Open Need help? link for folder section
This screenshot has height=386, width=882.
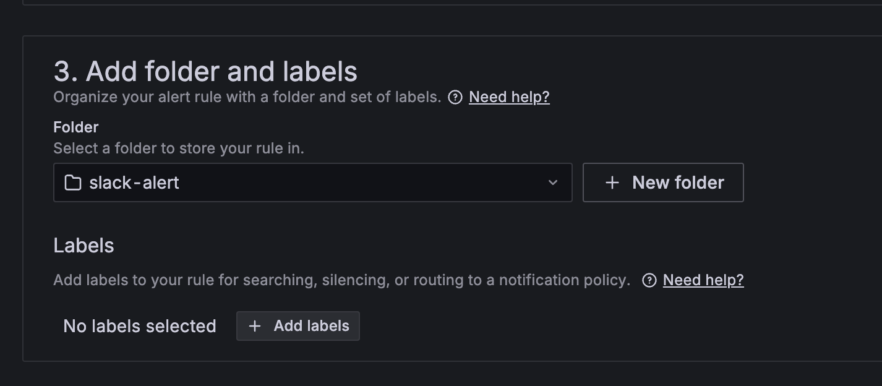point(509,97)
